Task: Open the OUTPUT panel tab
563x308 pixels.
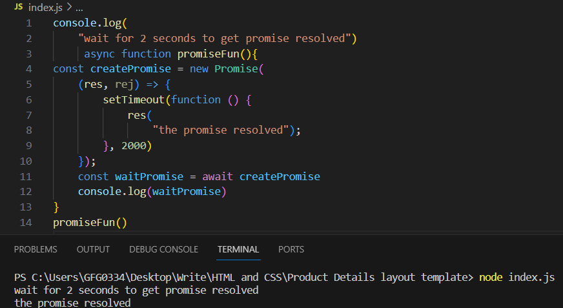Action: click(x=93, y=249)
